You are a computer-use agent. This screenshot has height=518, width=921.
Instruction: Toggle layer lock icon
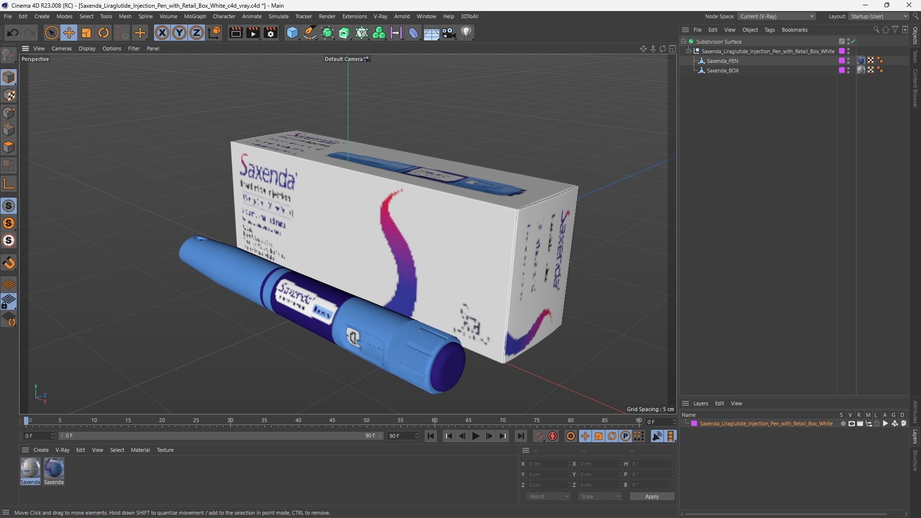pos(877,424)
